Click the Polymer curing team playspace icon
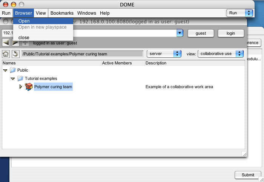Image resolution: width=264 pixels, height=182 pixels. pos(29,87)
